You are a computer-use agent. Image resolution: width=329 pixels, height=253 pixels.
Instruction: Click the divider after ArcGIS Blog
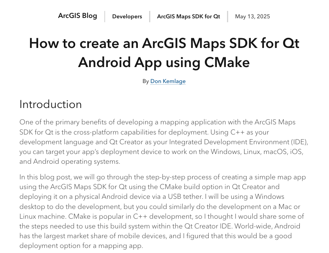coord(104,16)
